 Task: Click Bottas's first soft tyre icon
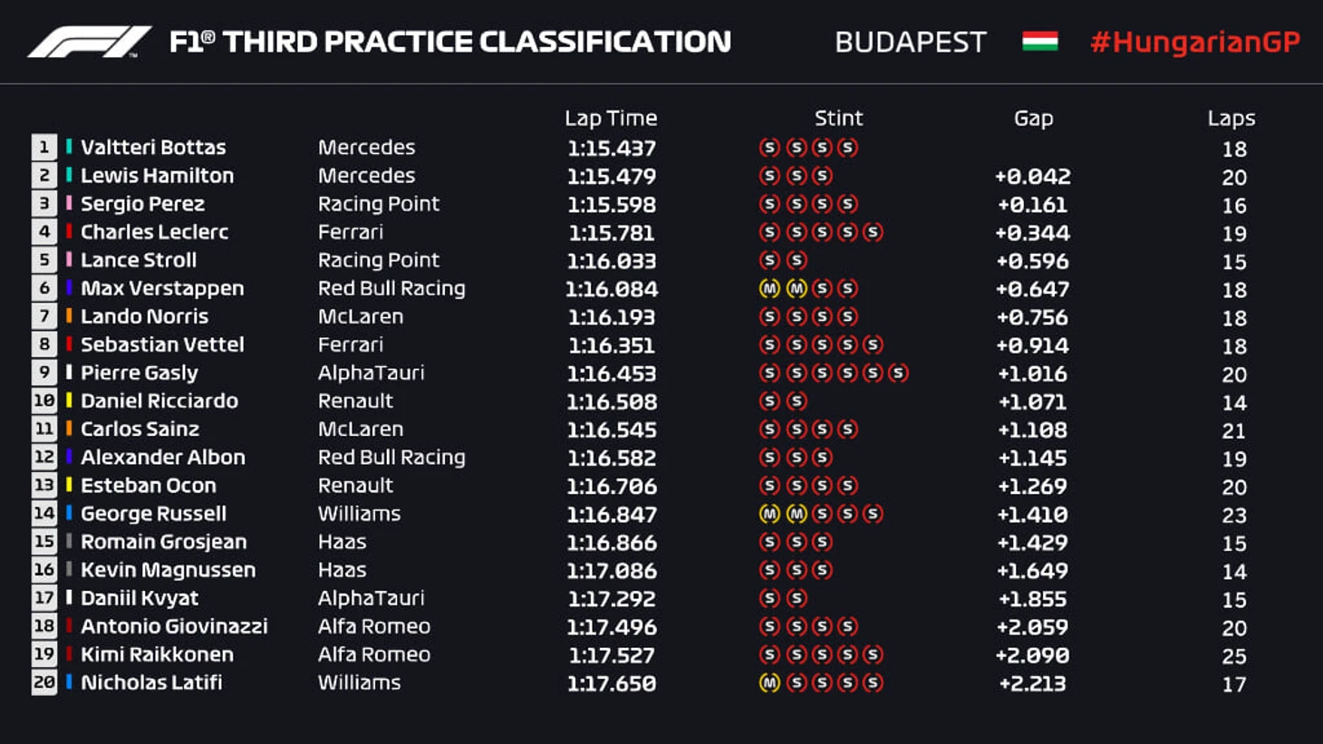tap(769, 148)
